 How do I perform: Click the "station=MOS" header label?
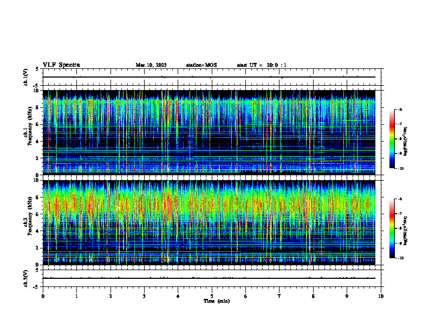[201, 65]
